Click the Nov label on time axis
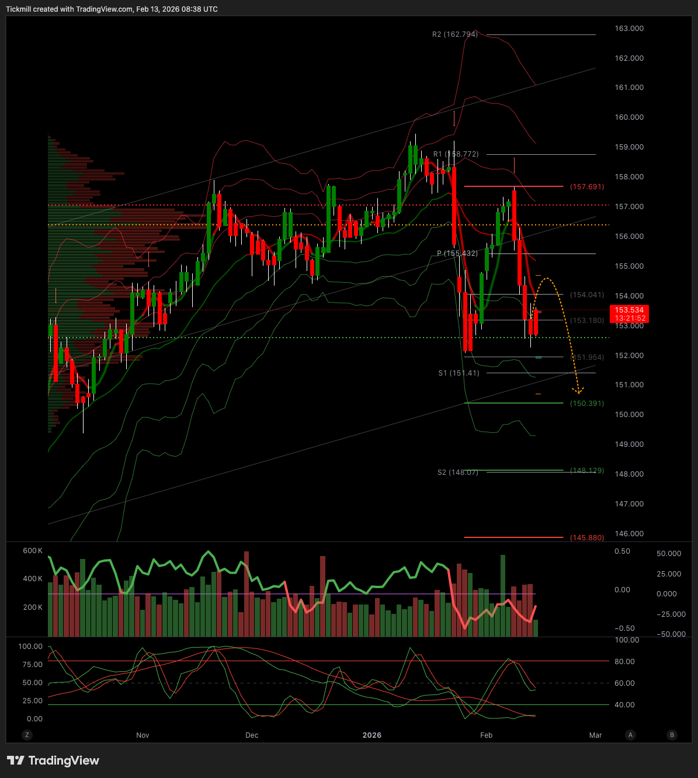Image resolution: width=698 pixels, height=778 pixels. coord(143,735)
